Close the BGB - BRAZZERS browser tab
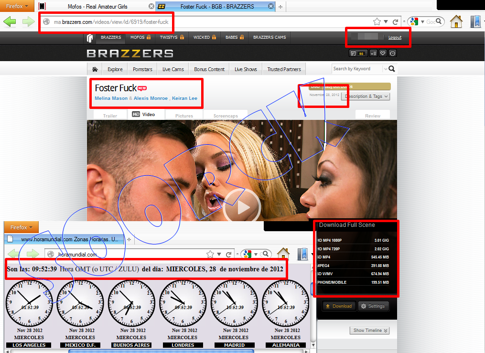The image size is (485, 353). pyautogui.click(x=270, y=6)
